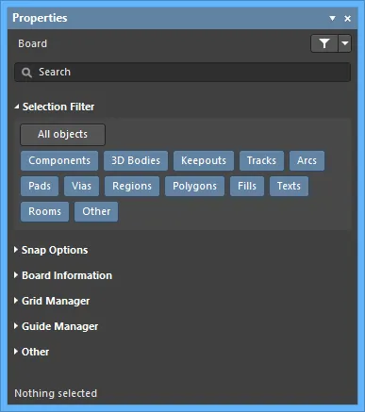Toggle the 3D Bodies selection filter
The height and width of the screenshot is (412, 365).
click(x=136, y=160)
